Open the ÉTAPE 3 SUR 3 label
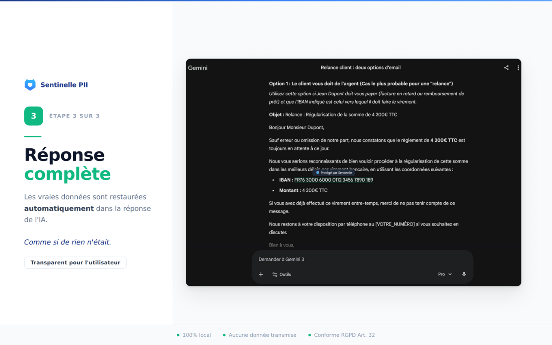Viewport: 552px width, 345px height. (74, 116)
